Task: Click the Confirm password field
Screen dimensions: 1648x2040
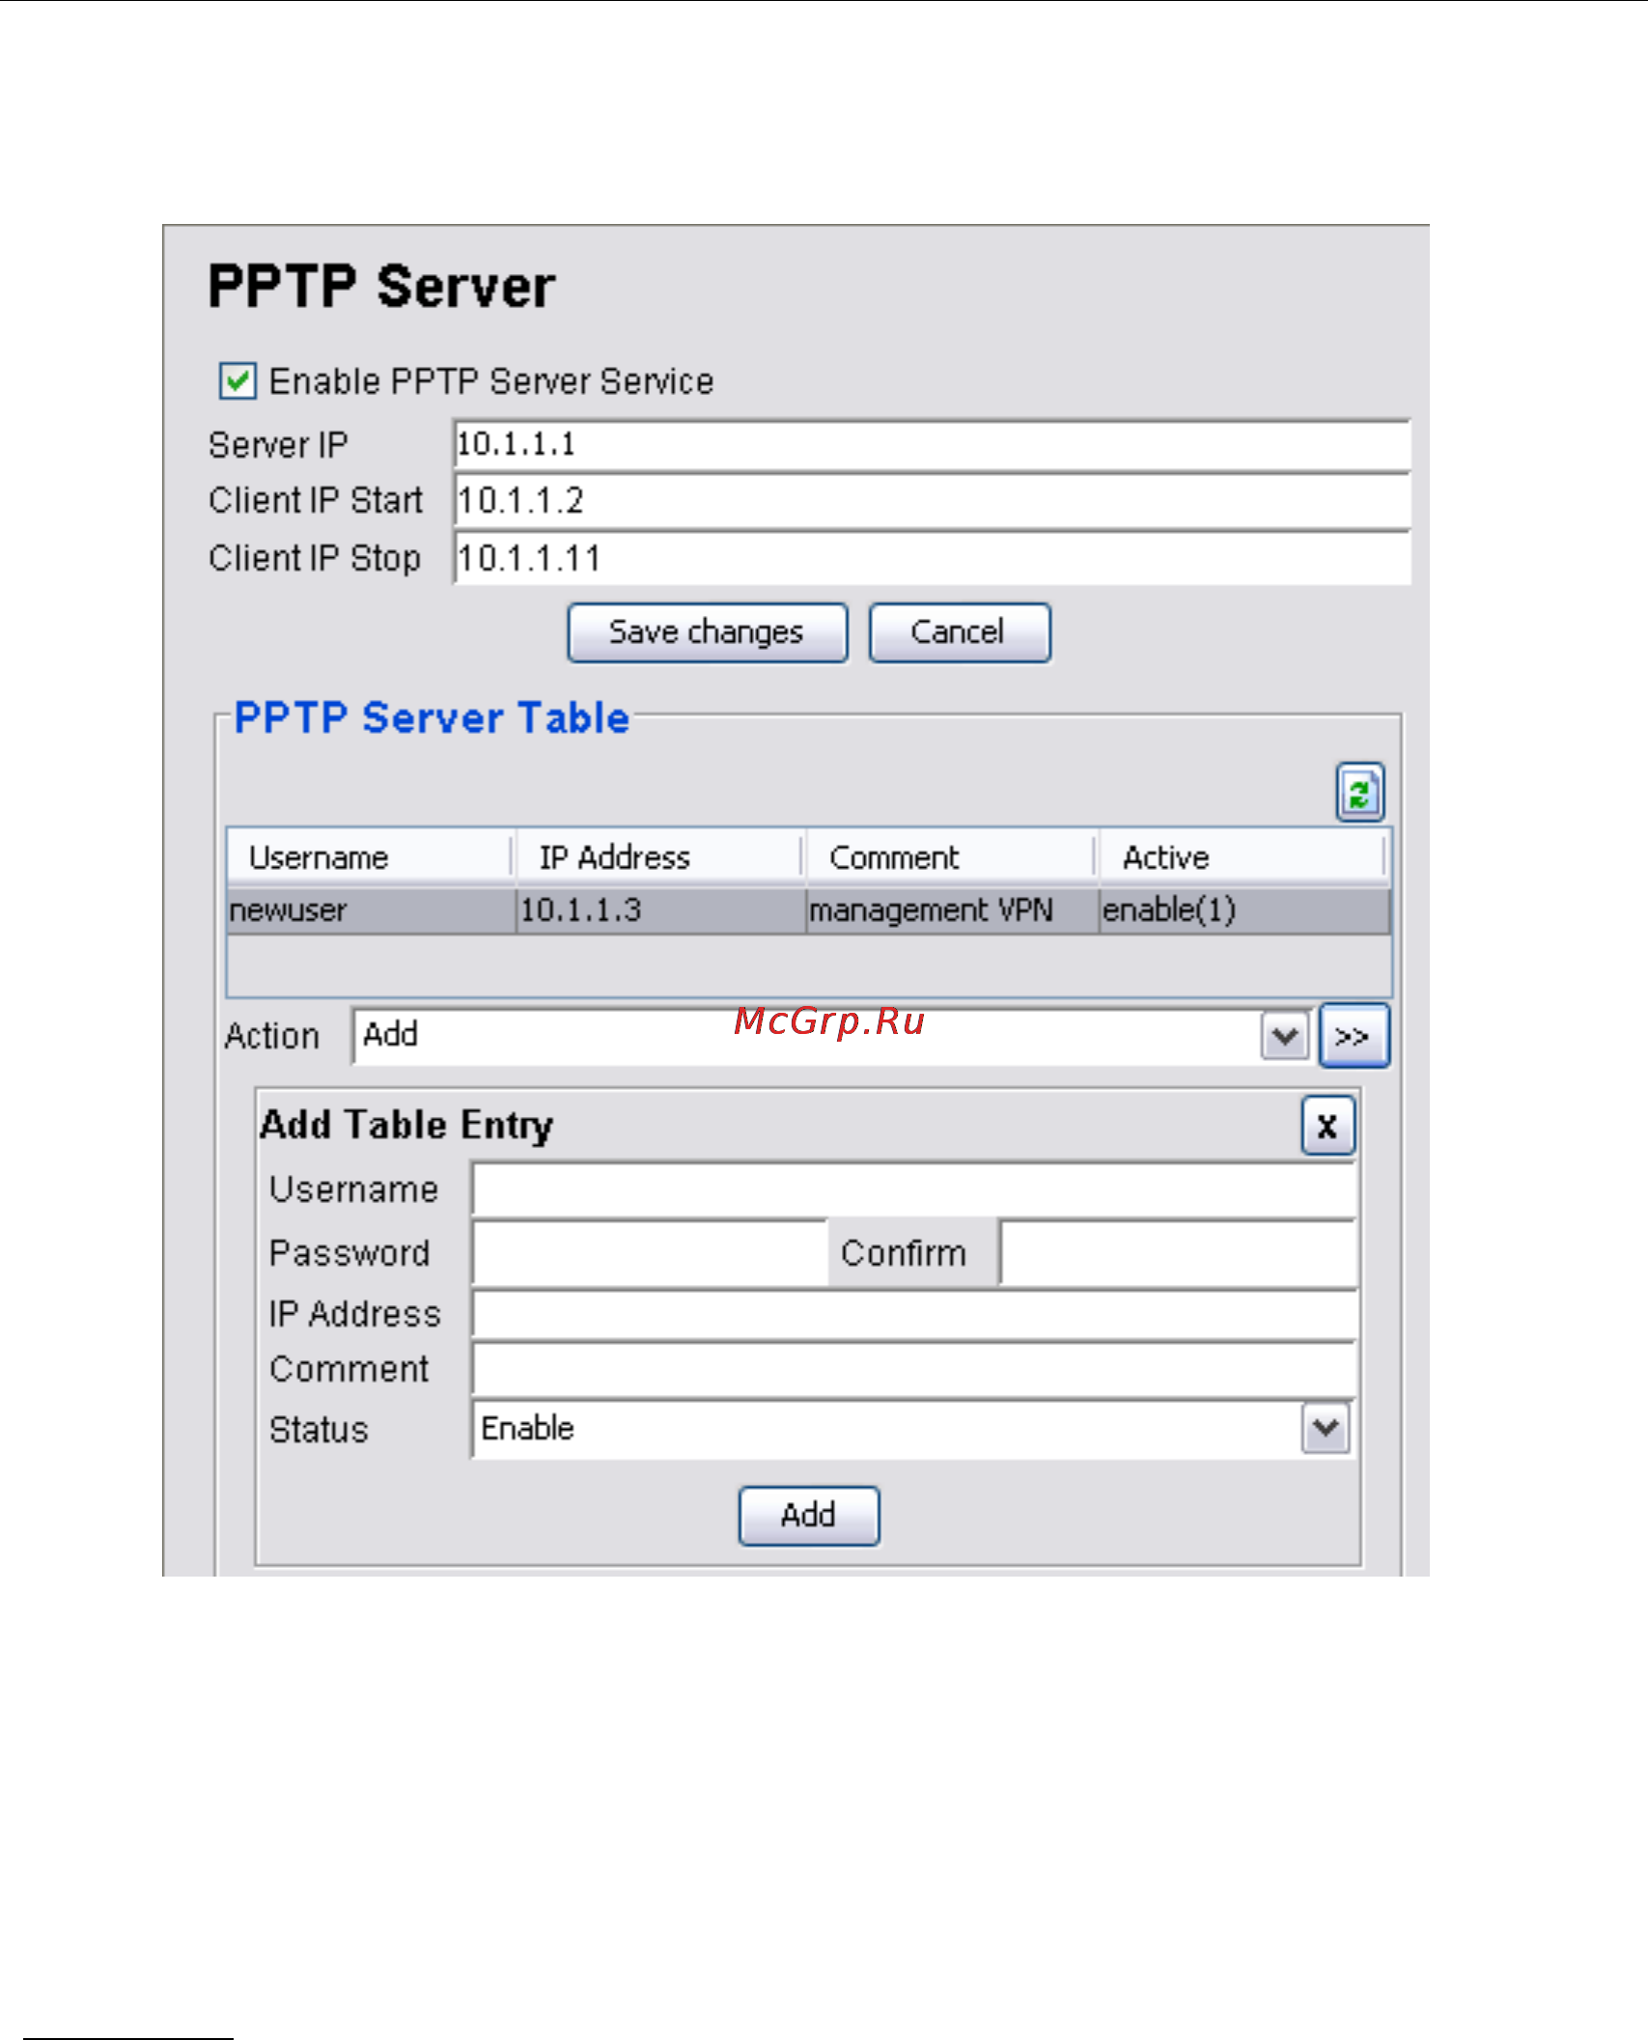Action: tap(1178, 1253)
